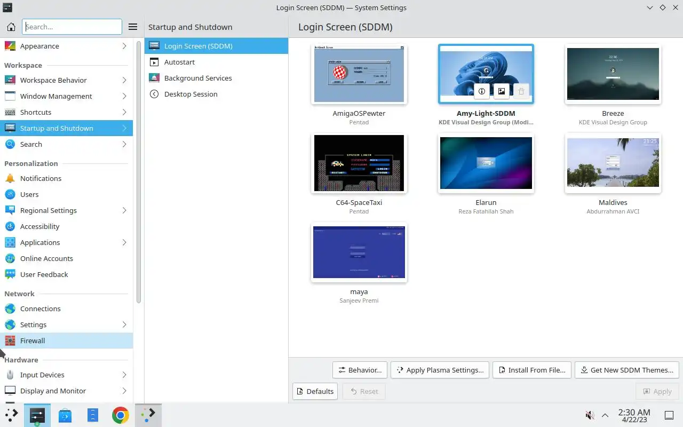This screenshot has height=427, width=683.
Task: Open the Background Services page
Action: (216, 78)
